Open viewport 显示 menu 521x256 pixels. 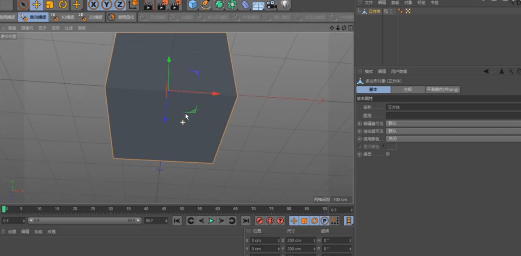point(42,28)
